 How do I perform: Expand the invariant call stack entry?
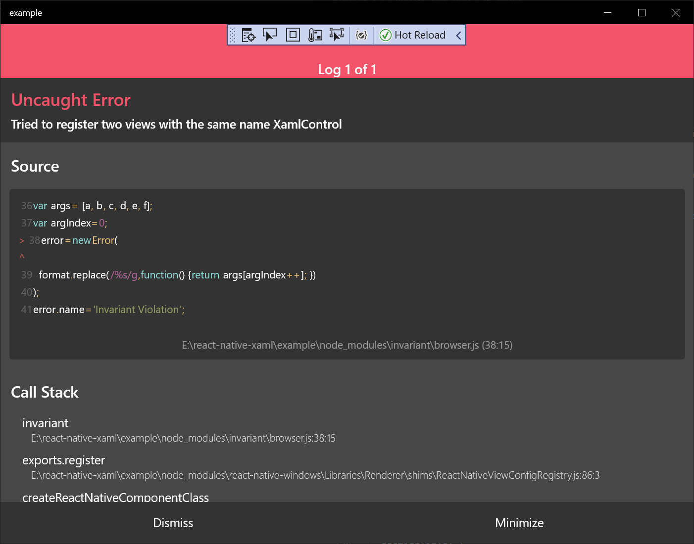point(45,423)
